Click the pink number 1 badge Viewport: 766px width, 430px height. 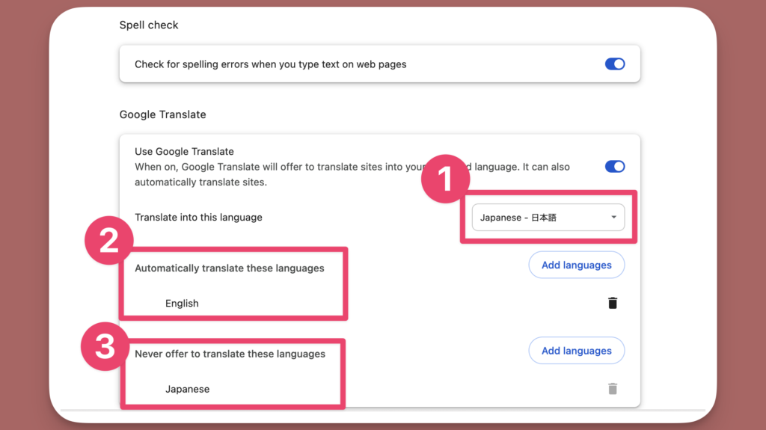pyautogui.click(x=445, y=179)
